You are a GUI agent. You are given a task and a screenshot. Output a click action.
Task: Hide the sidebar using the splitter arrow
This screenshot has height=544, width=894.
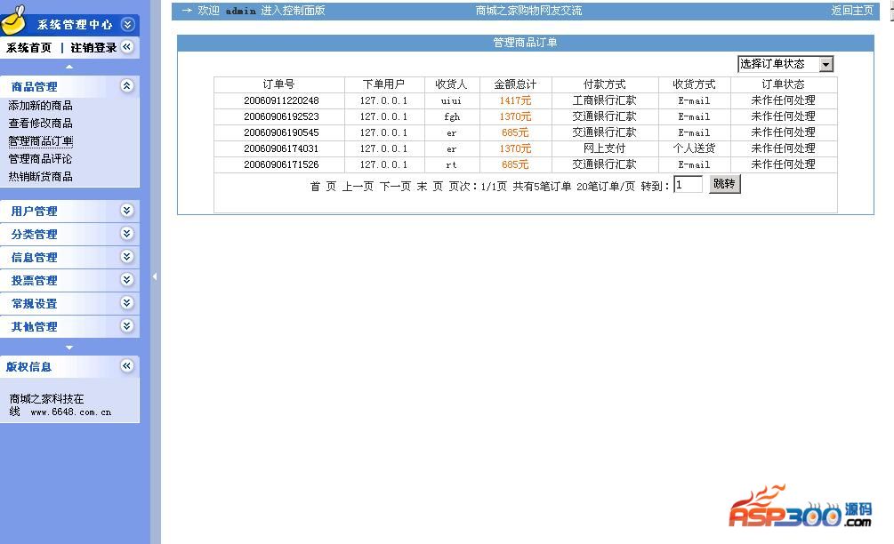[x=155, y=276]
